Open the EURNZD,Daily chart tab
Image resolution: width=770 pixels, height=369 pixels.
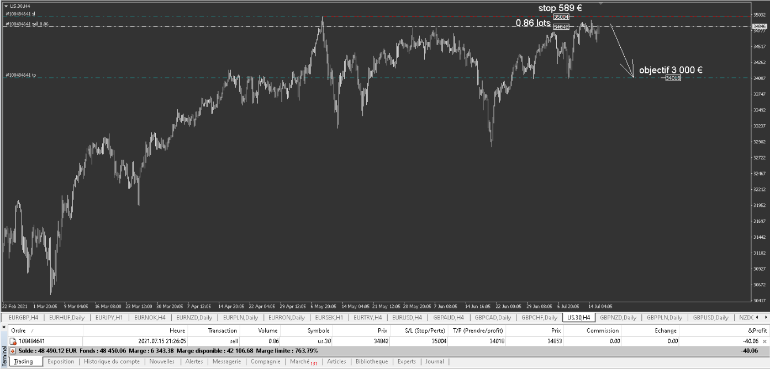click(194, 318)
